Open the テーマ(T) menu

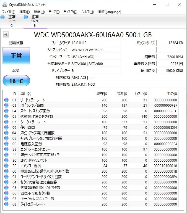(x=54, y=12)
